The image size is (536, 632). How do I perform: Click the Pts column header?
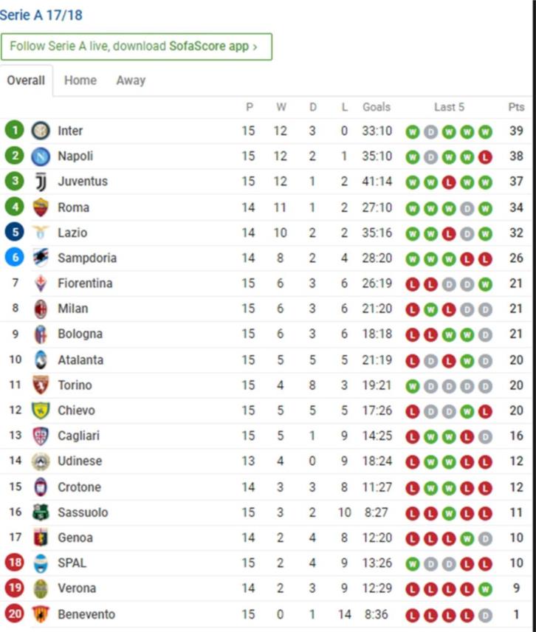click(516, 107)
